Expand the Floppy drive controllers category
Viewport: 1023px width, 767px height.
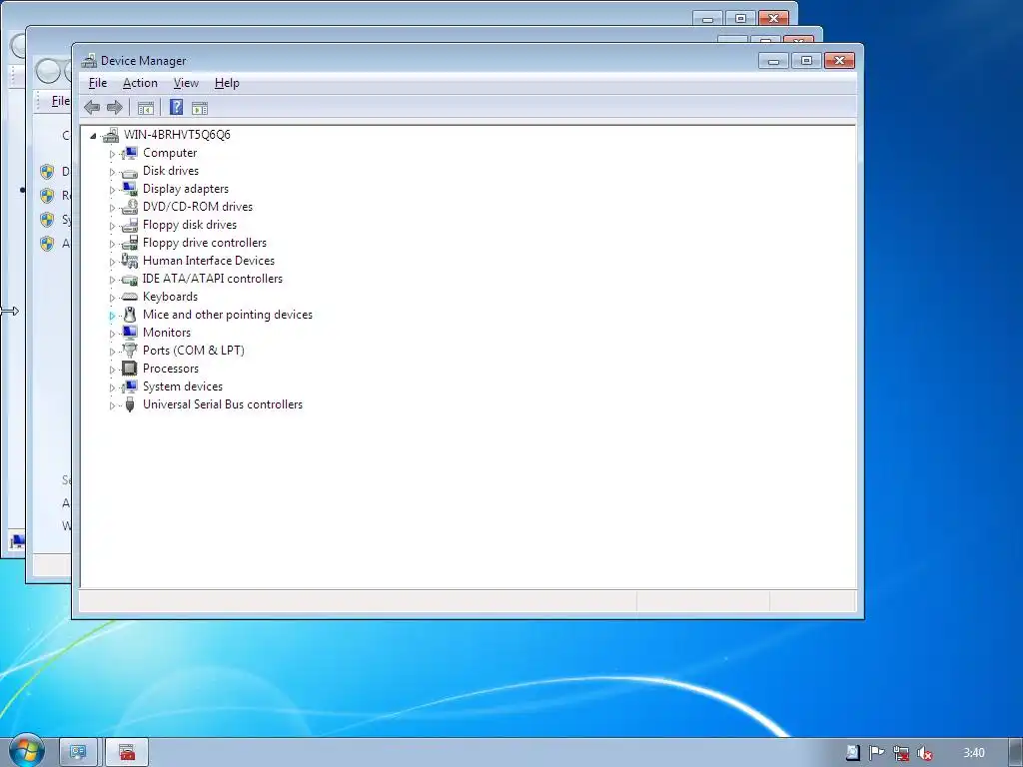112,244
